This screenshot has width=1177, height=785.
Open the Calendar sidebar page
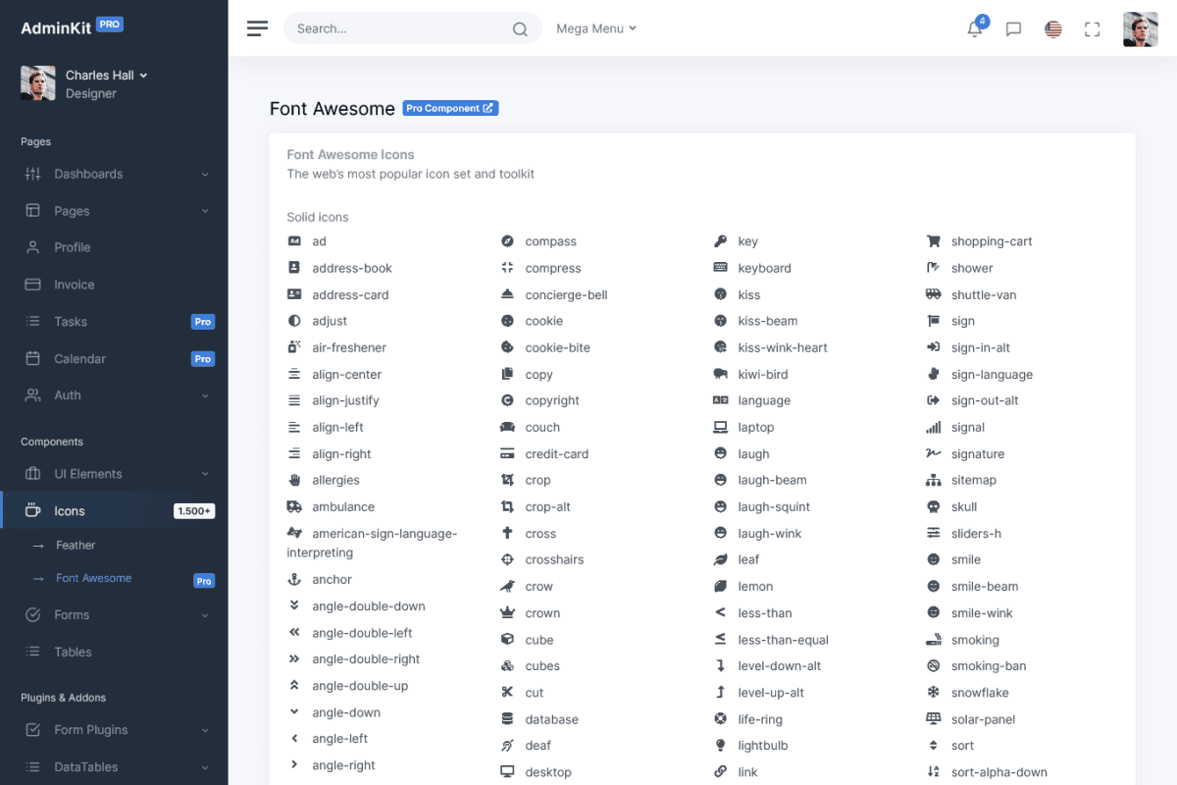(x=114, y=359)
